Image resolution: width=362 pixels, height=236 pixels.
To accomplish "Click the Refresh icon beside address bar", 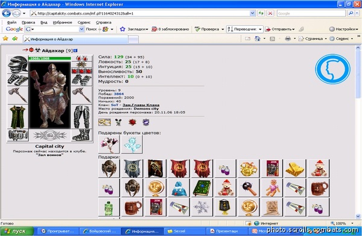I will pos(261,13).
